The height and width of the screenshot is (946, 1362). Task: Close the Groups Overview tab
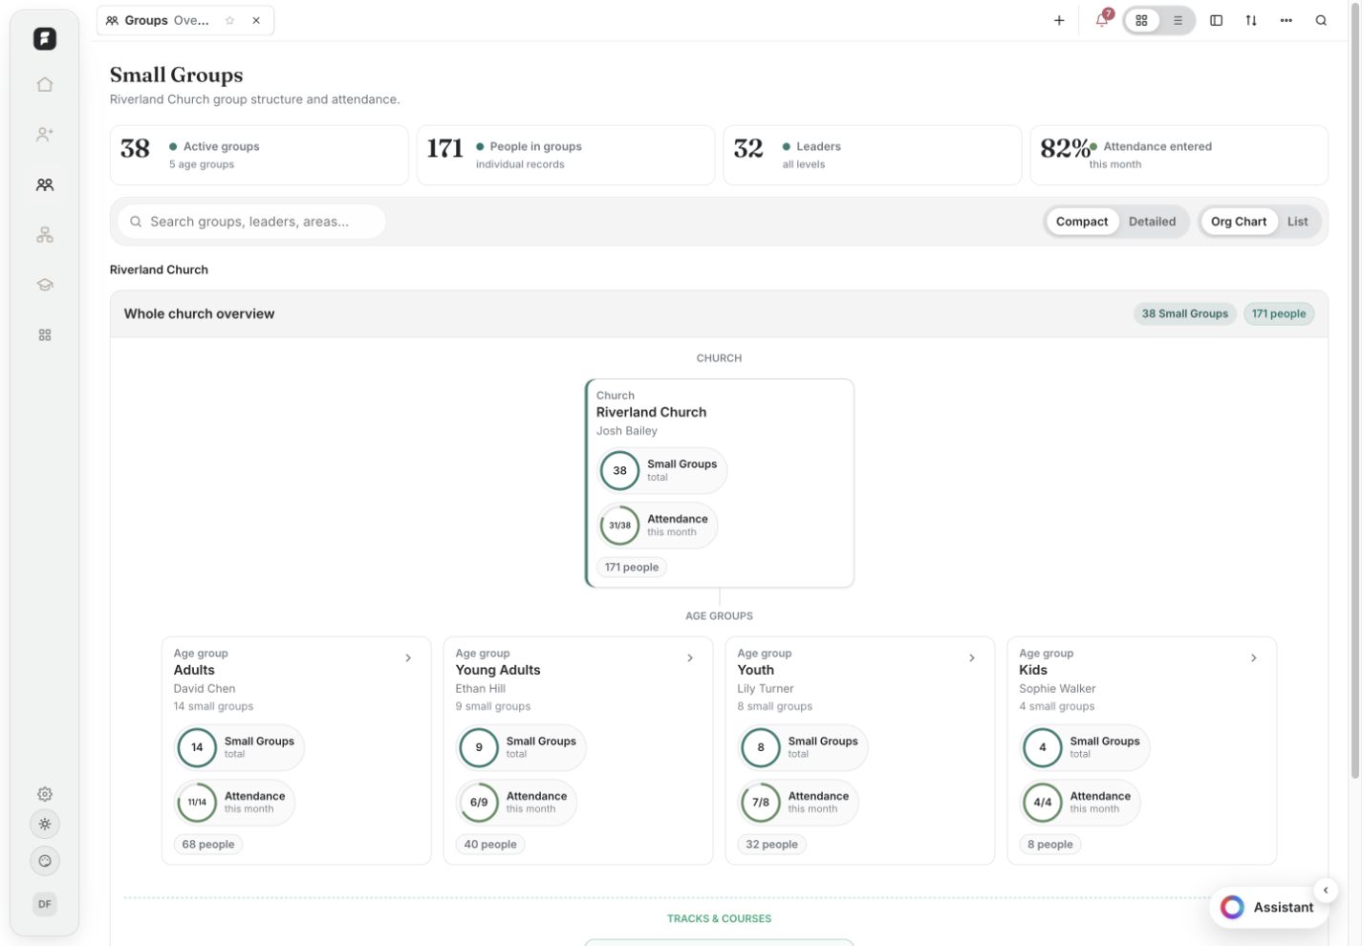[x=256, y=20]
